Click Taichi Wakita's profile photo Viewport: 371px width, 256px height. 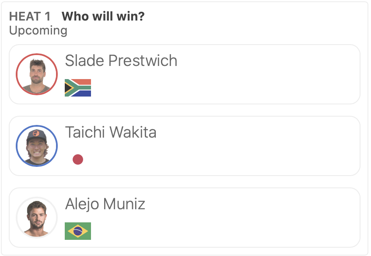(37, 146)
